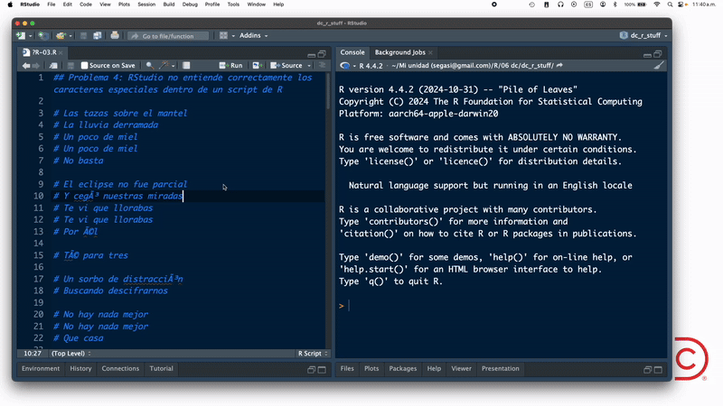Switch to the Console tab
The width and height of the screenshot is (723, 406).
tap(352, 52)
